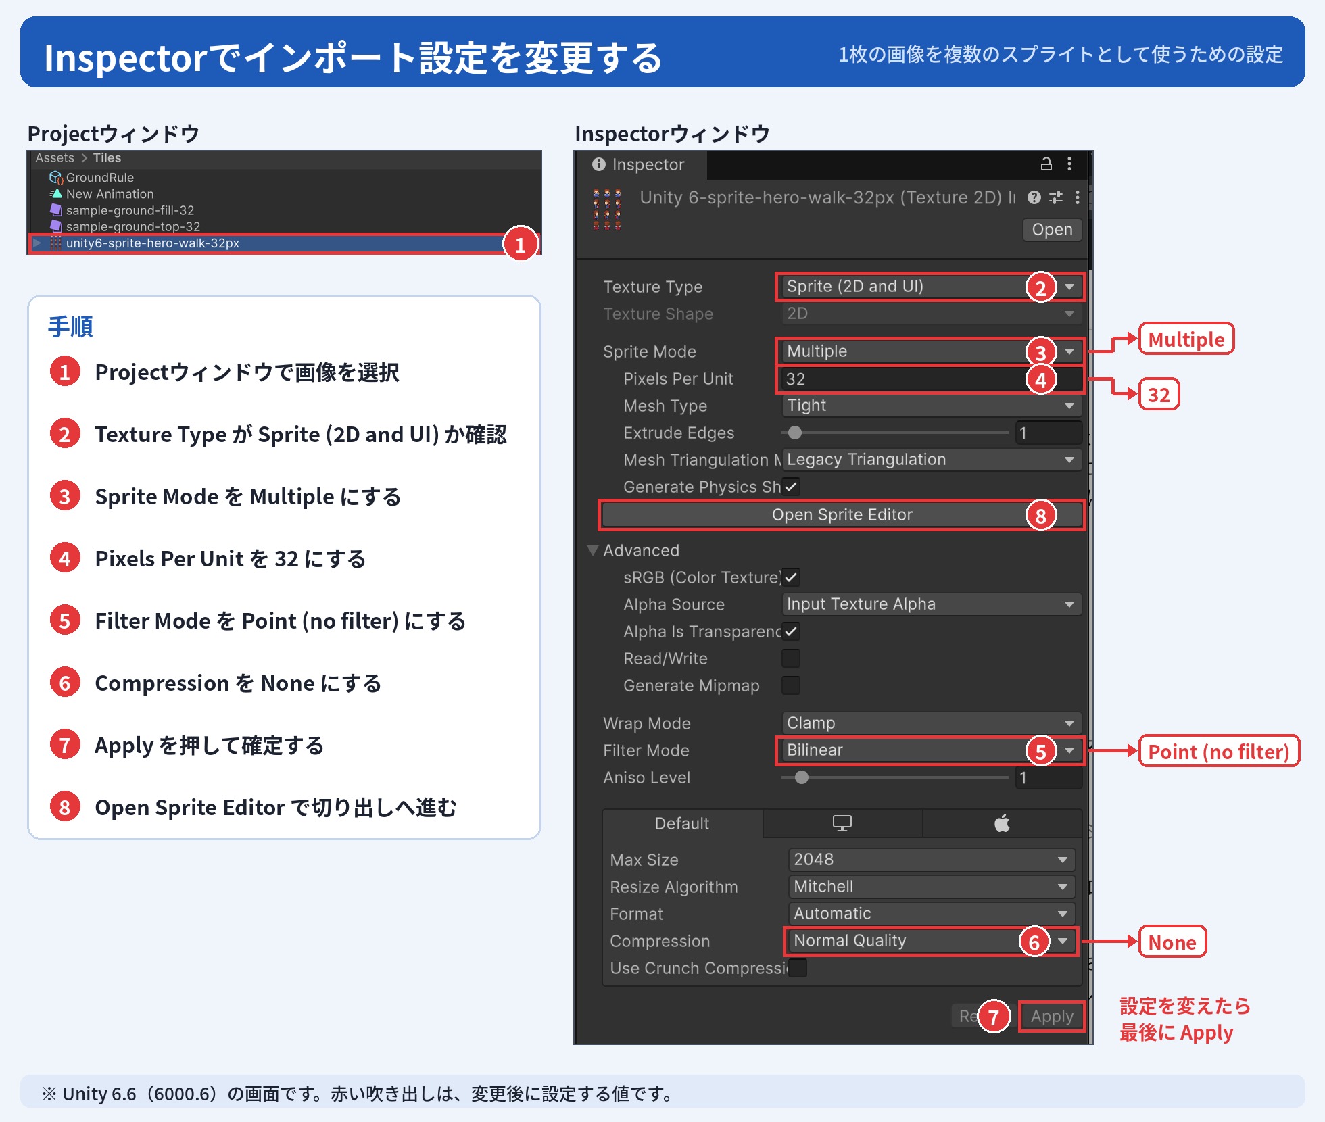Screen dimensions: 1325x1122
Task: Toggle the Generate Physics Shape checkbox
Action: coord(791,487)
